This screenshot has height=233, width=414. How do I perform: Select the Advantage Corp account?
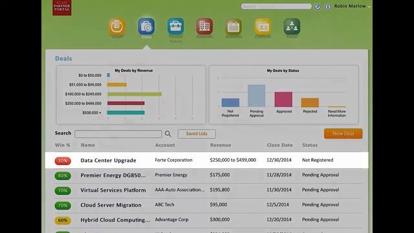click(171, 219)
